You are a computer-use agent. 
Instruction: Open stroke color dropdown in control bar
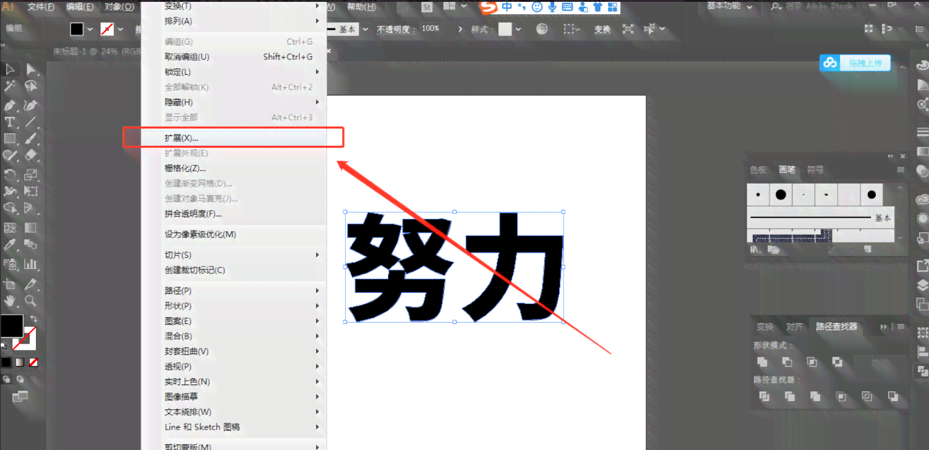(120, 29)
